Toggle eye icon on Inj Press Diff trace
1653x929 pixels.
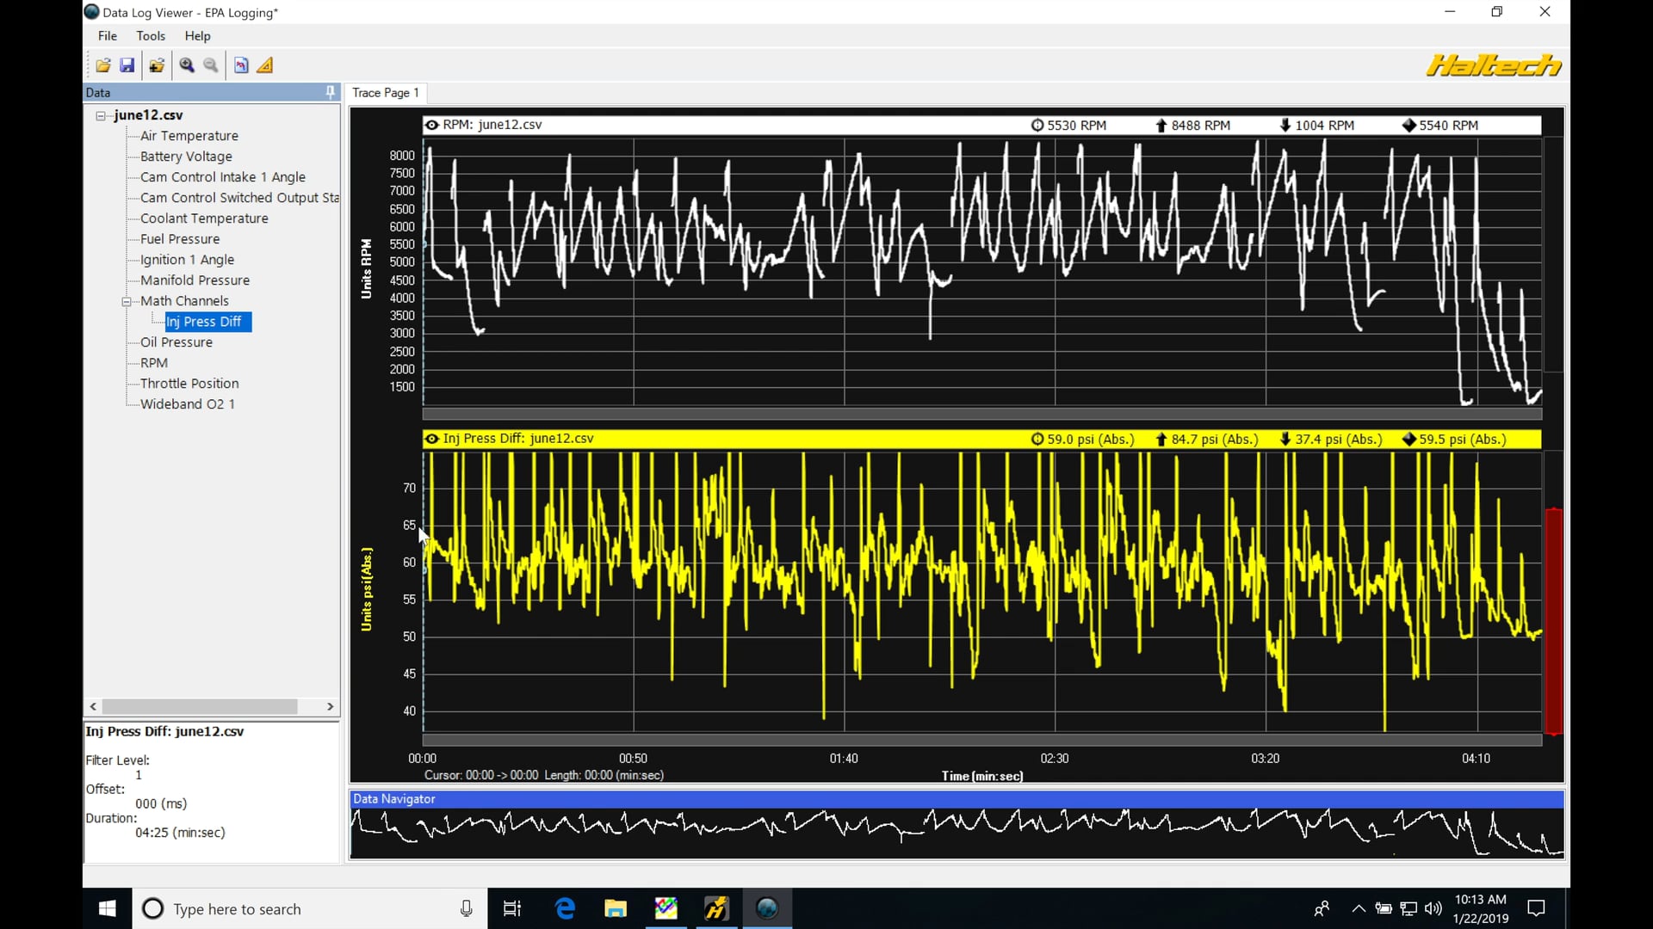[432, 439]
